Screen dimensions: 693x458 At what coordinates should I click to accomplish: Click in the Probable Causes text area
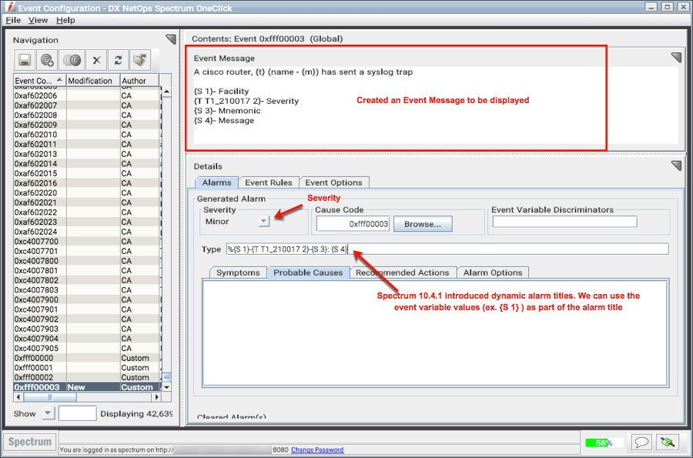coord(435,333)
